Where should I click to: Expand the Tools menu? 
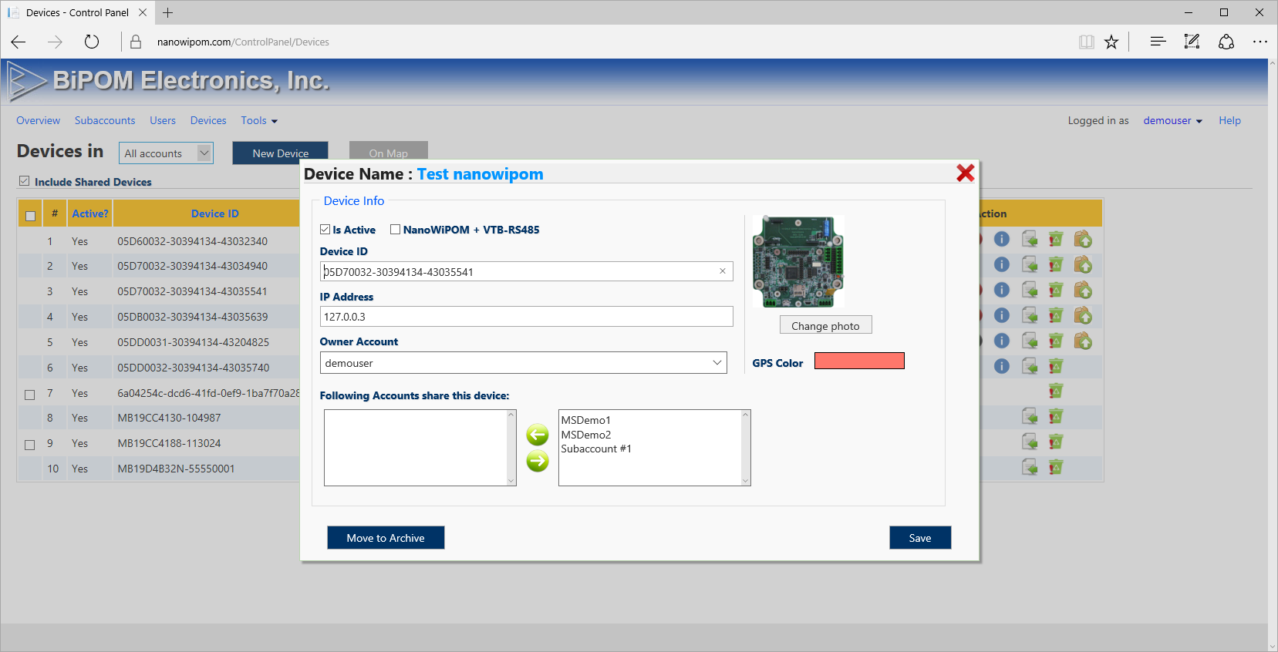(x=259, y=120)
